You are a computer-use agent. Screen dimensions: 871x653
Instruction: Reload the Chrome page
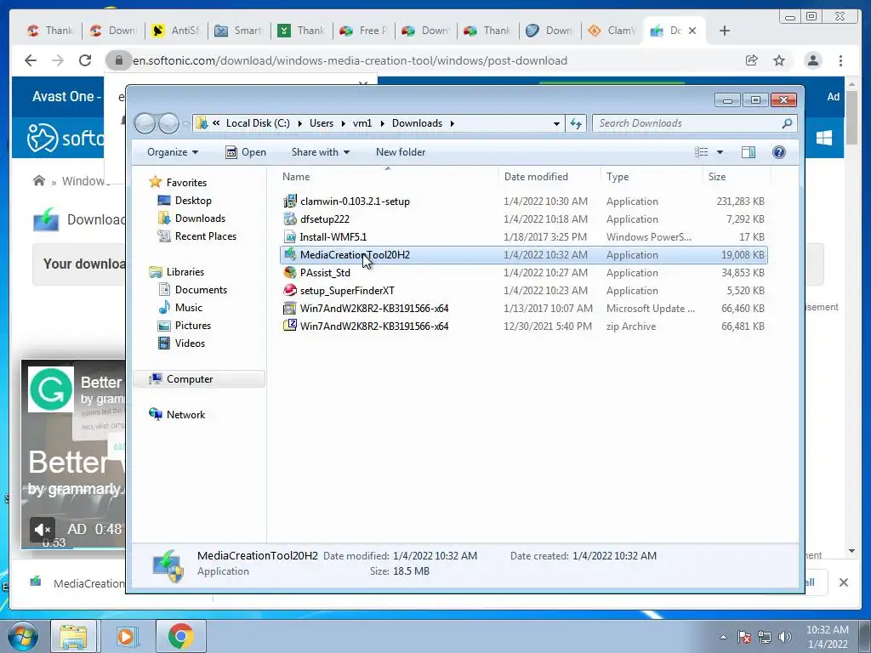coord(85,60)
